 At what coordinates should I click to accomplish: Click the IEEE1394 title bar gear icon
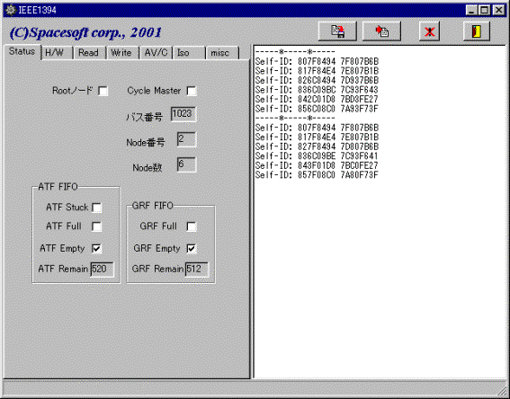click(x=11, y=10)
